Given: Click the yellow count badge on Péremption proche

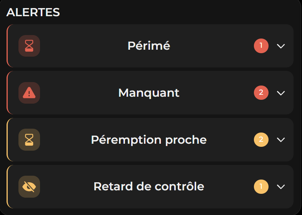Looking at the screenshot, I should pos(261,139).
